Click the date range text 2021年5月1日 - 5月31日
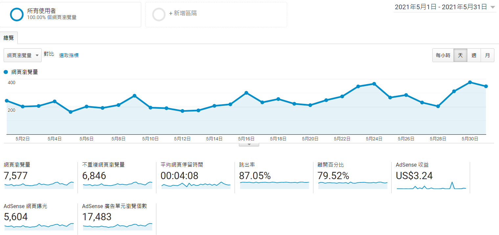 441,7
